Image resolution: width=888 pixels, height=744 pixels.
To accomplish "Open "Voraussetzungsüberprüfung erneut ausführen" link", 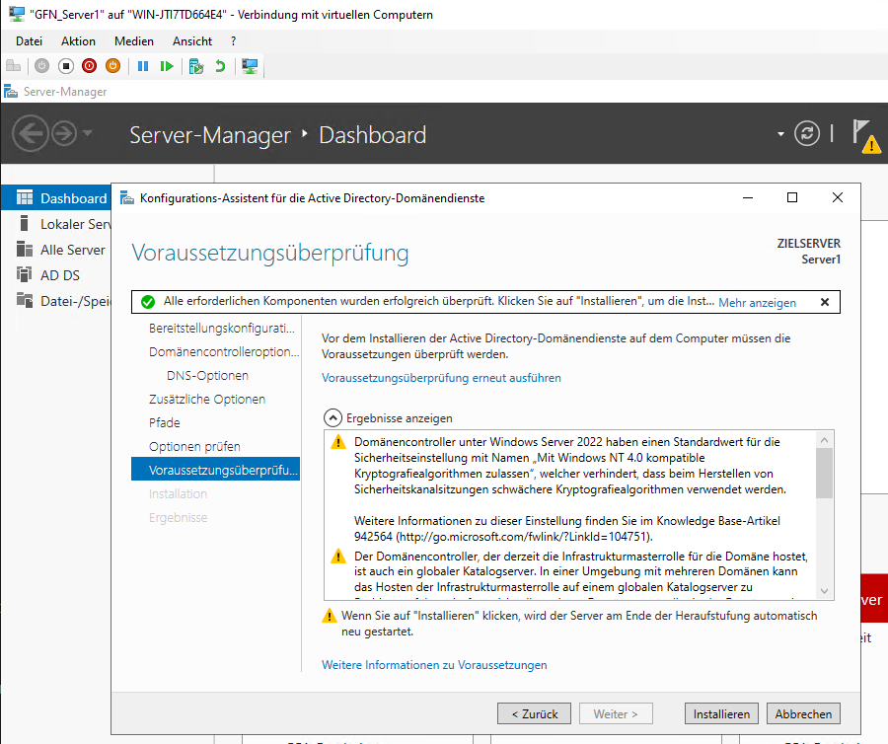I will pos(441,377).
